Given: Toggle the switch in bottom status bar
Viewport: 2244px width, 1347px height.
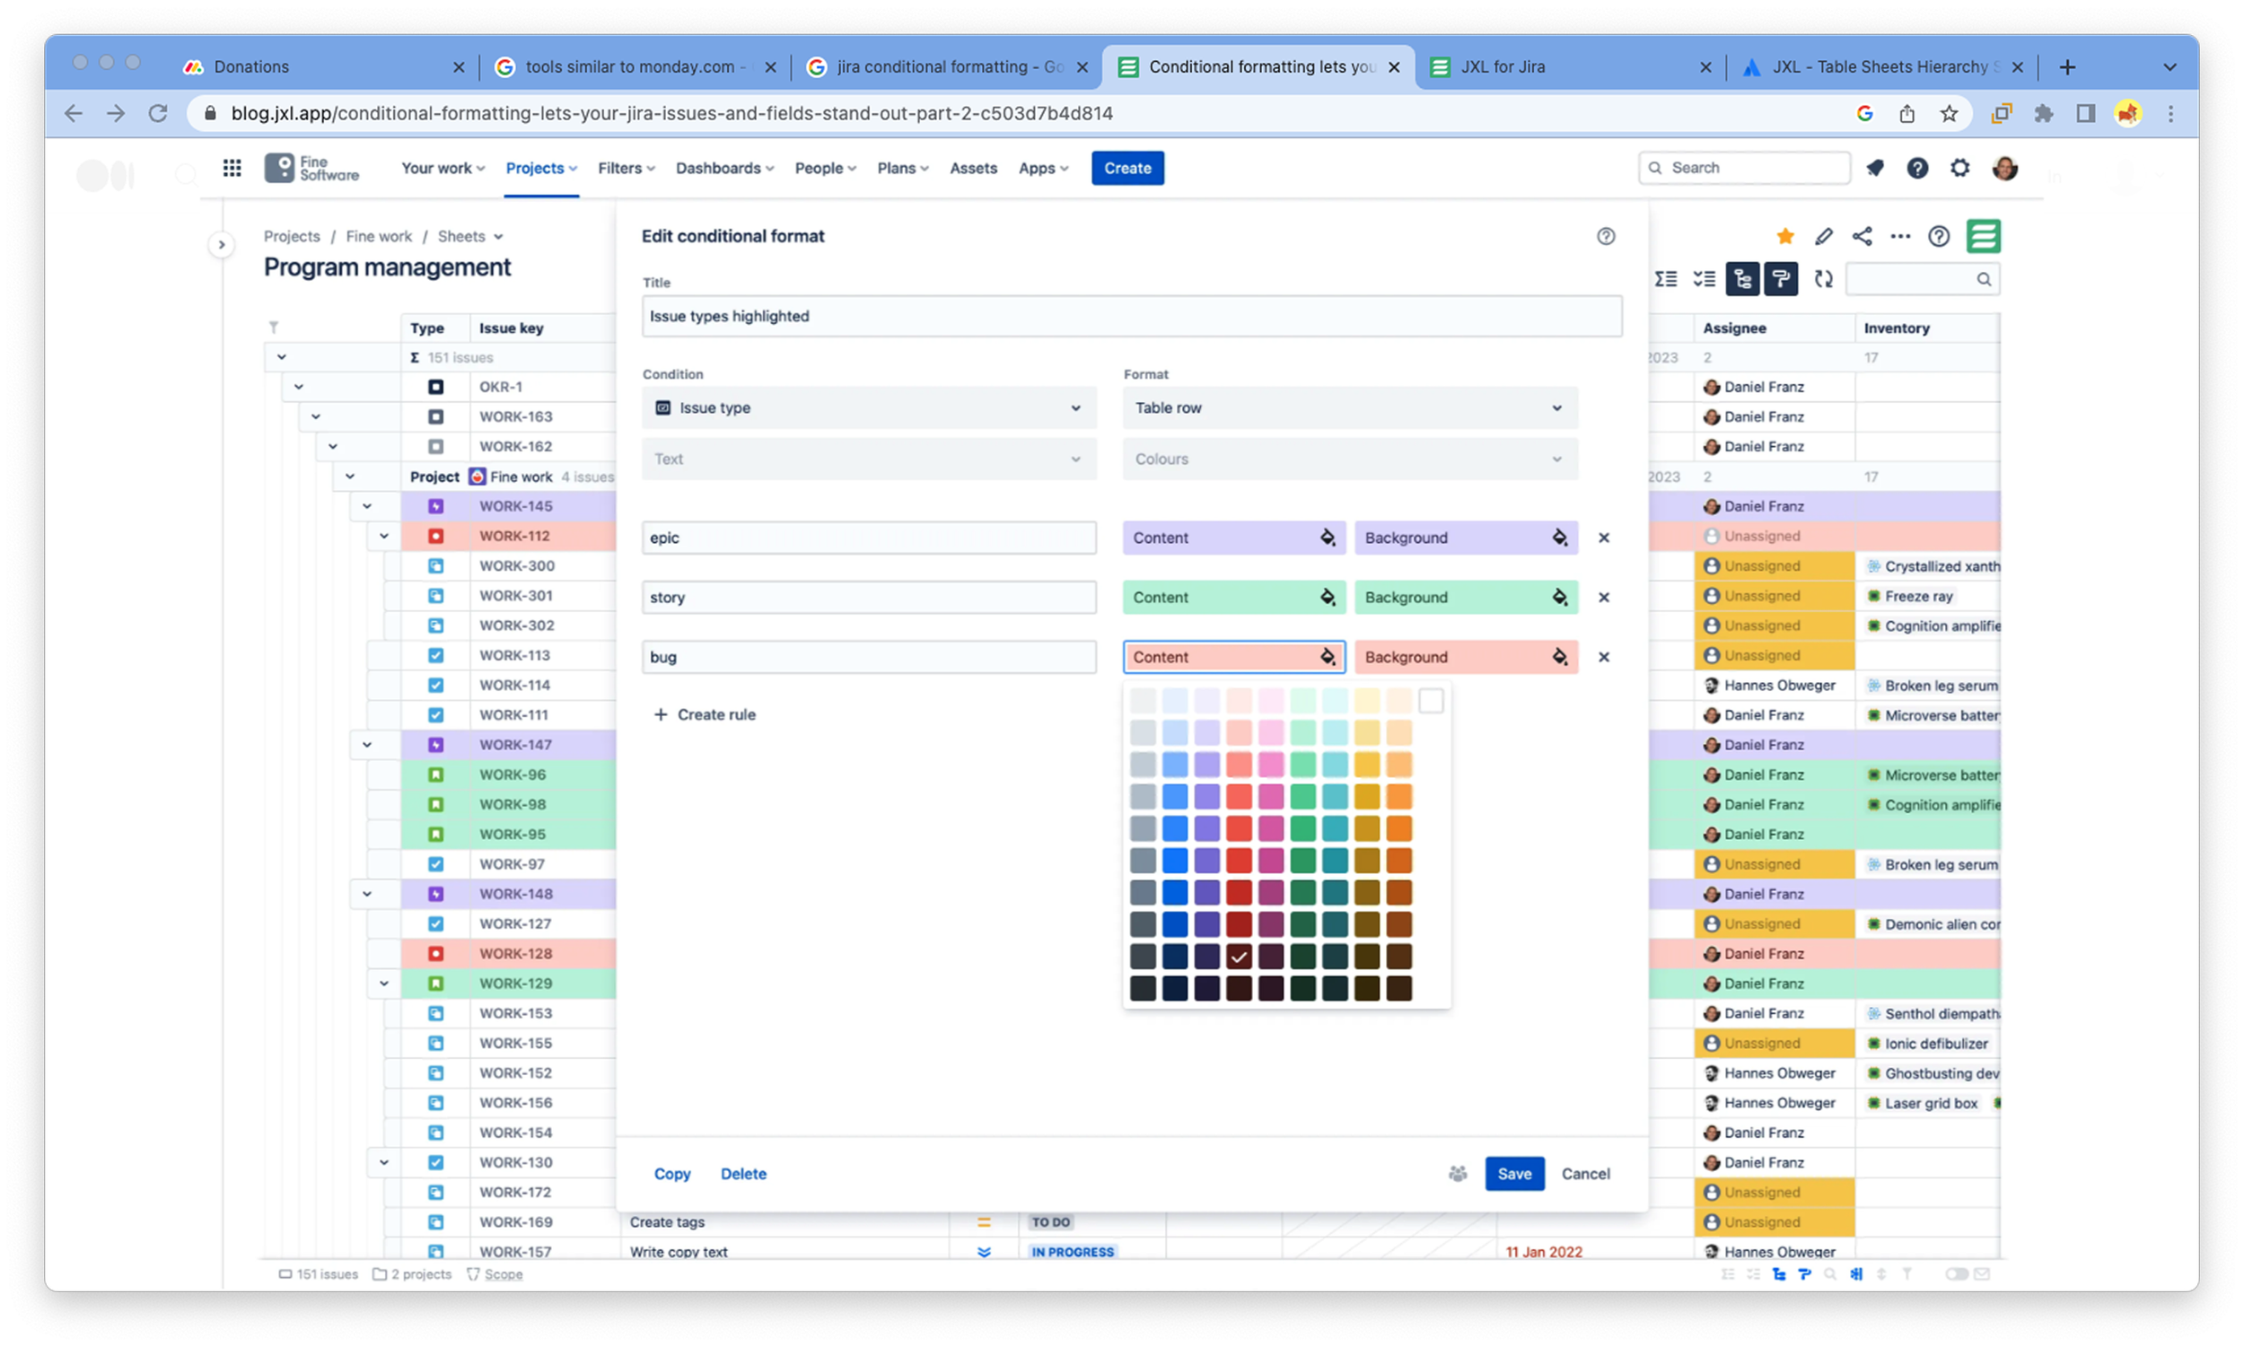Looking at the screenshot, I should tap(1956, 1274).
